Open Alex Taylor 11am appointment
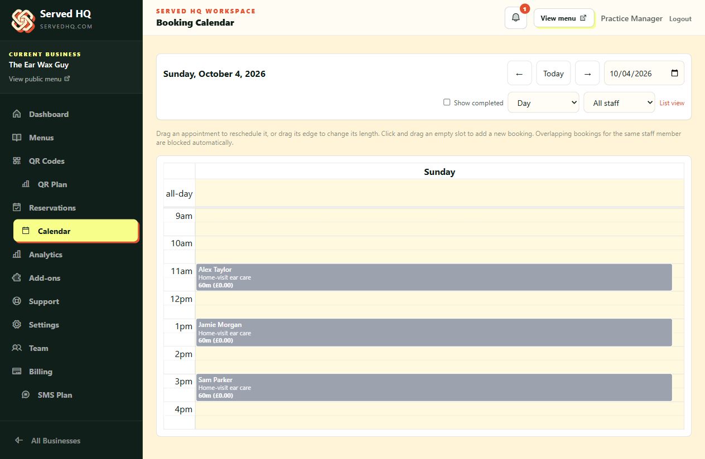 434,277
